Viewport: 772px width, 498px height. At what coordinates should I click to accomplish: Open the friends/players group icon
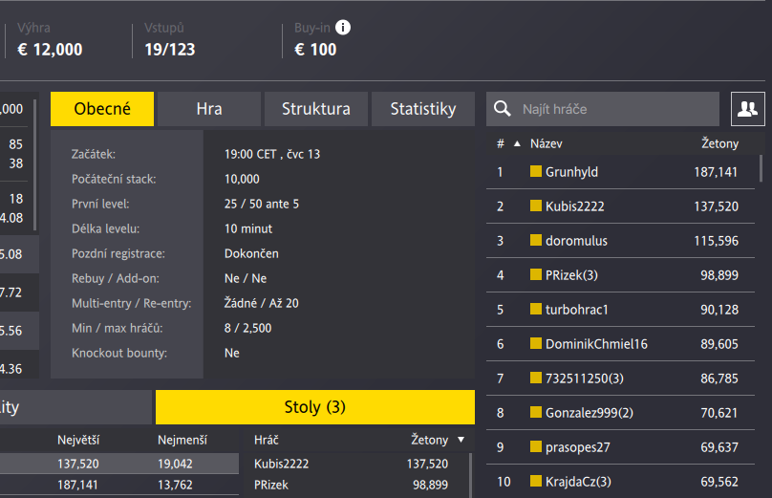pyautogui.click(x=746, y=109)
